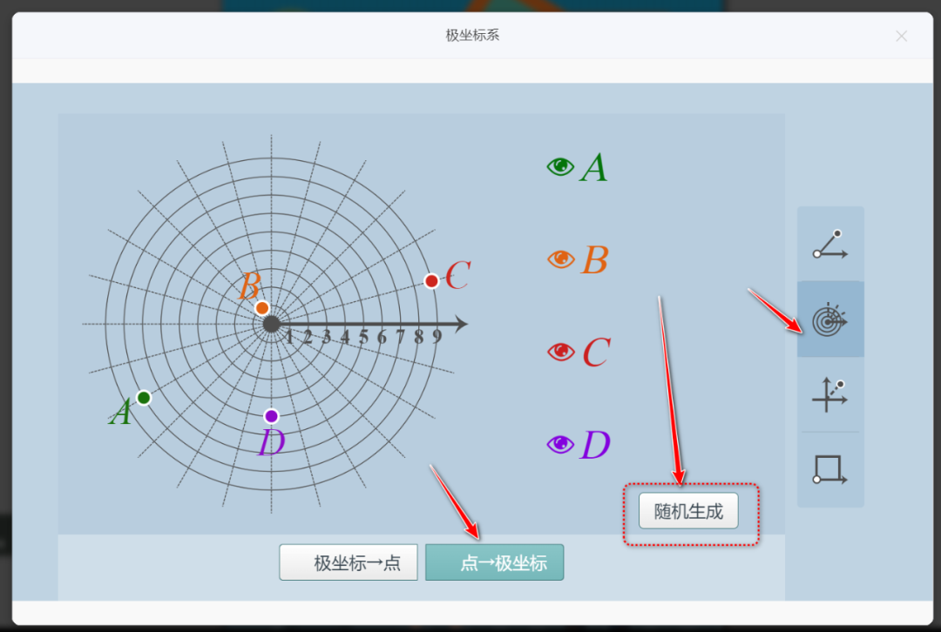Switch to 点→极坐标 mode
The width and height of the screenshot is (941, 632).
point(494,561)
